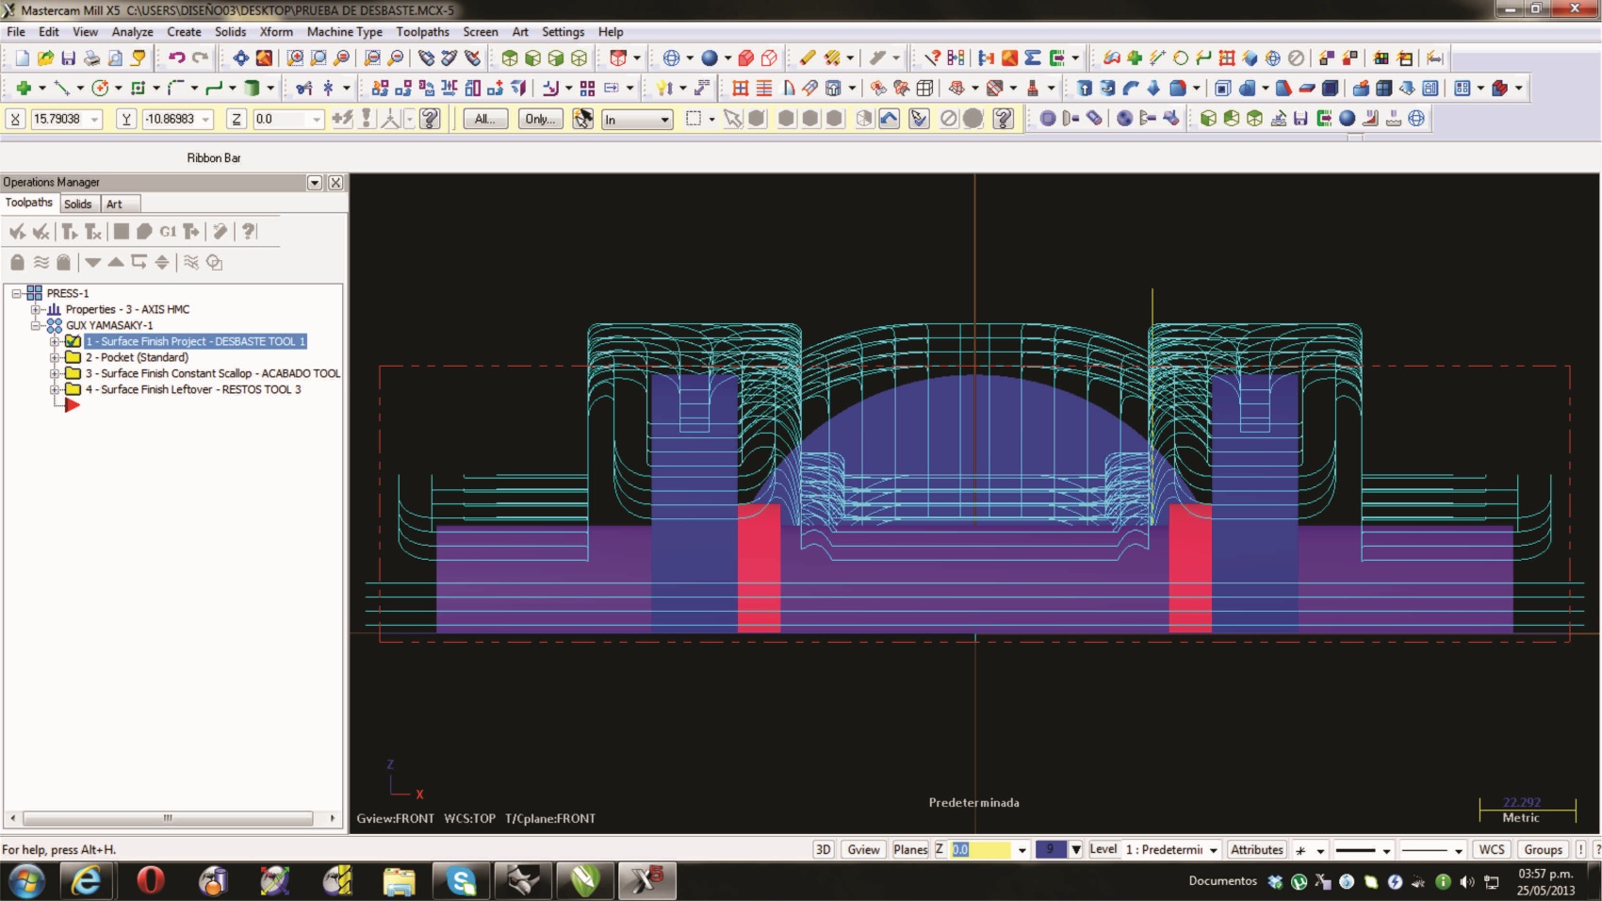The height and width of the screenshot is (901, 1602).
Task: Expand operation 2 - Pocket (Standard)
Action: pos(55,357)
